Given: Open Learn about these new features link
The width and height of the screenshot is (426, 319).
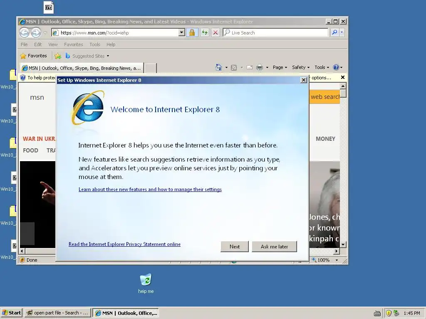Looking at the screenshot, I should click(150, 189).
